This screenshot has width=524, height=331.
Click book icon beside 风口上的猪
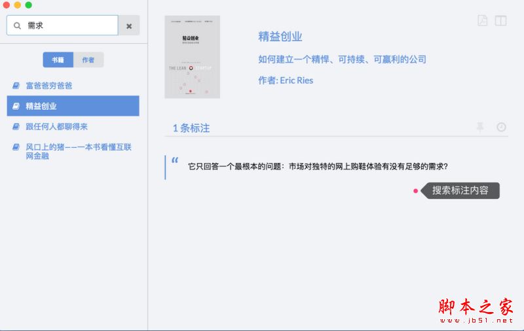(x=16, y=147)
